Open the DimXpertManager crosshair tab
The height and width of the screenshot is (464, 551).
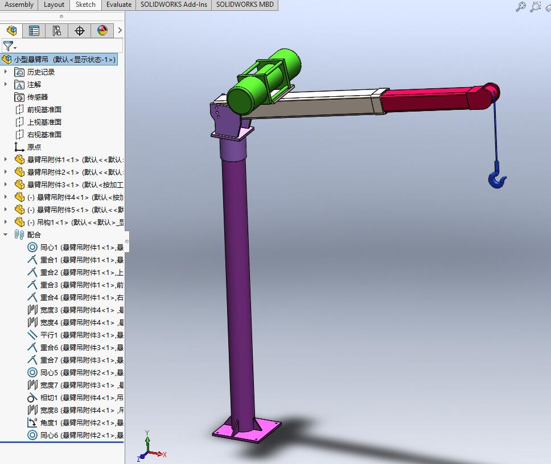[80, 31]
